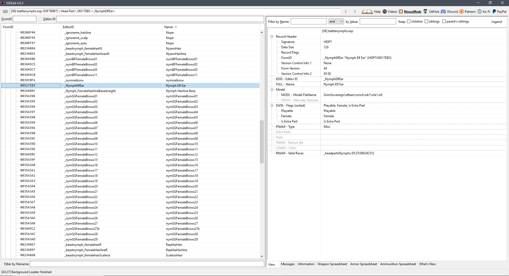Click the Filter by filename input field
The height and width of the screenshot is (276, 509).
coord(147,264)
